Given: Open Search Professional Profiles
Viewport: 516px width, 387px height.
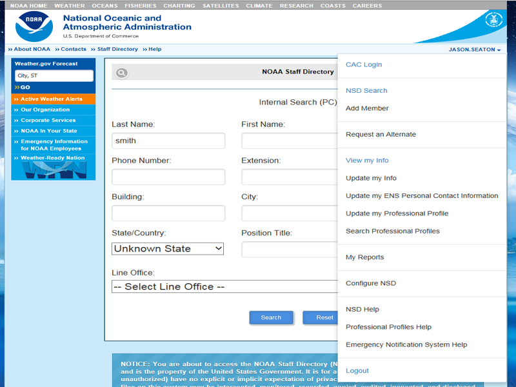Looking at the screenshot, I should (x=393, y=231).
